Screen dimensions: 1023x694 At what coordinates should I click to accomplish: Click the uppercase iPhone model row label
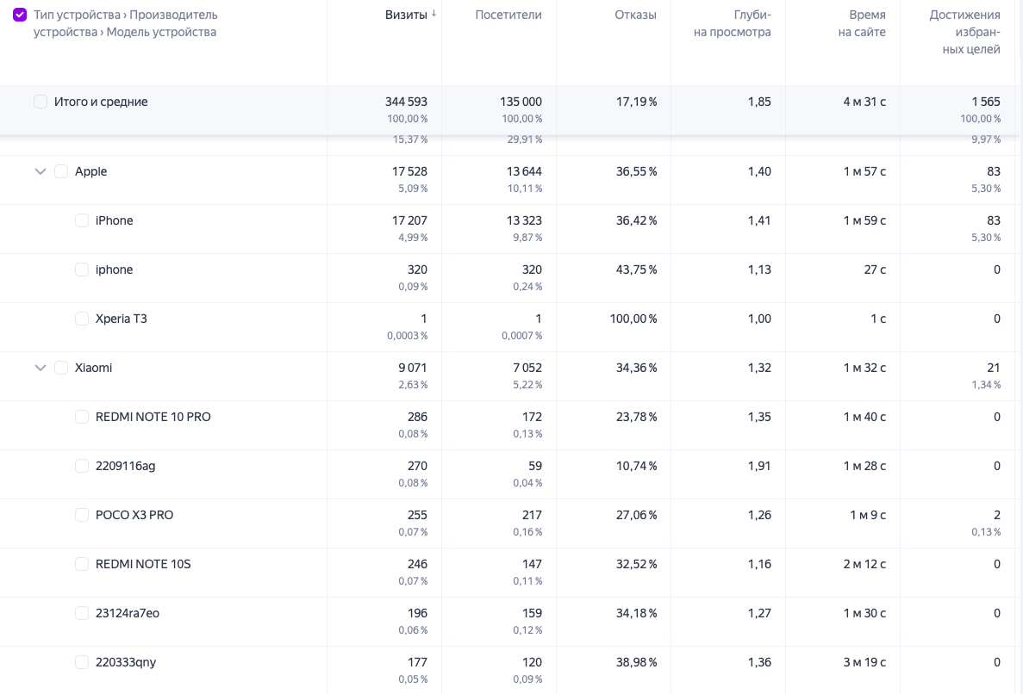(114, 220)
